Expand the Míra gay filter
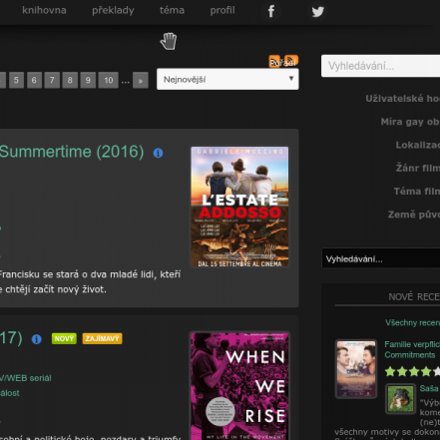 coord(410,122)
